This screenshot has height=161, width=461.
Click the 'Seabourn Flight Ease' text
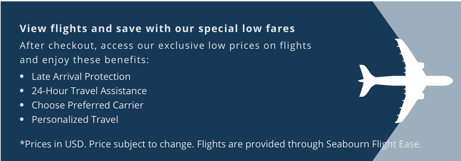[x=373, y=144]
